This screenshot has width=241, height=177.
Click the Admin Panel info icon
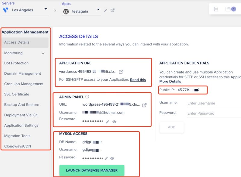(x=87, y=97)
